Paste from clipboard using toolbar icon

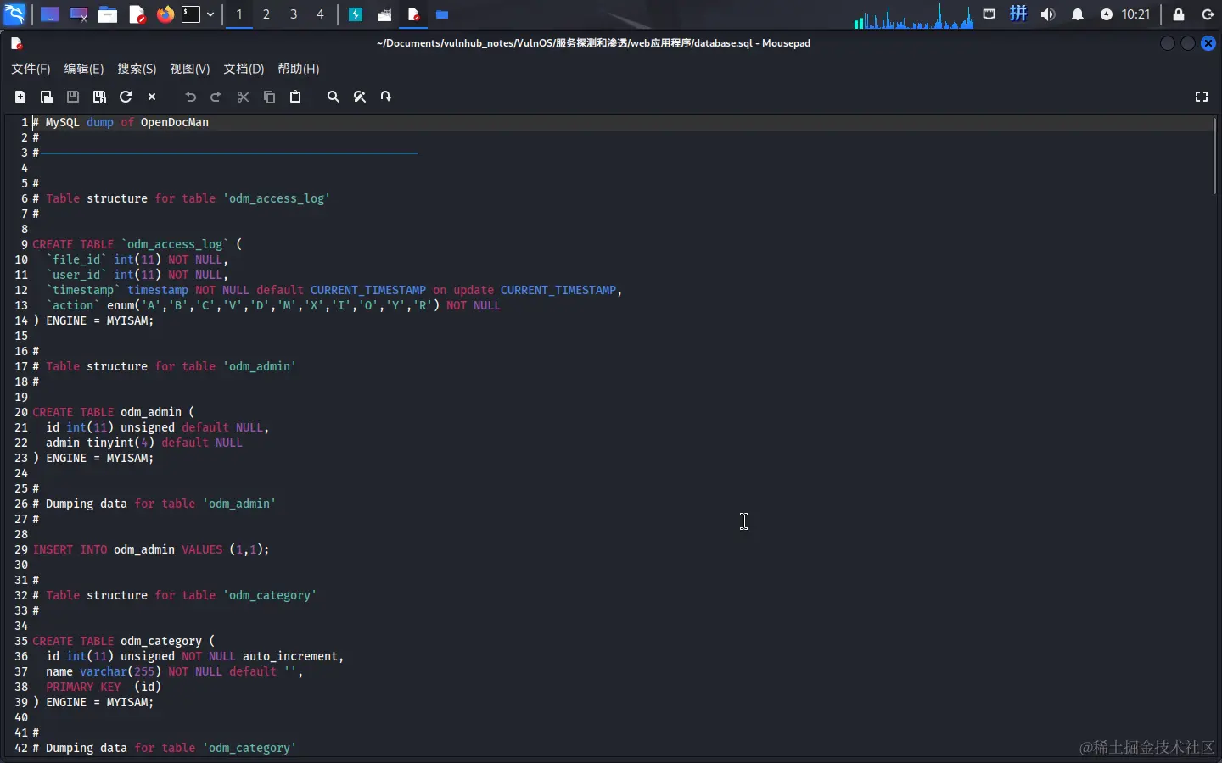[x=295, y=97]
